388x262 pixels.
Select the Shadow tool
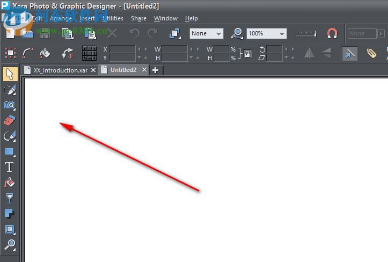click(10, 214)
